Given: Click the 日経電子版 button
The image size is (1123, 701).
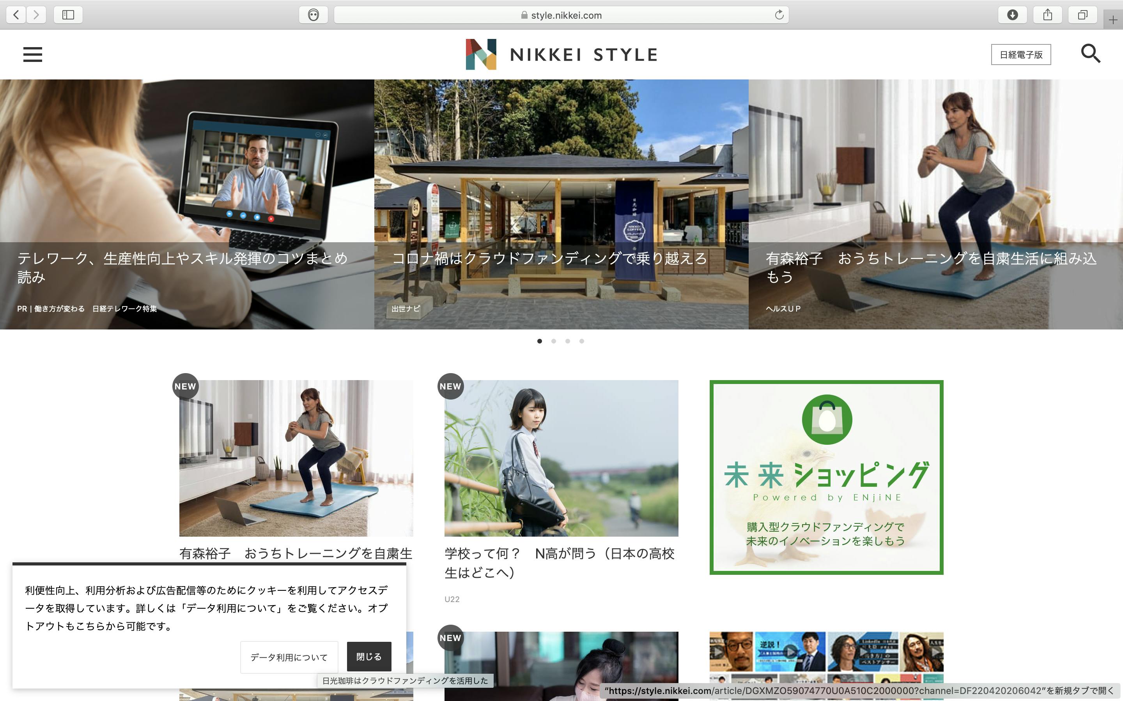Looking at the screenshot, I should click(x=1020, y=55).
